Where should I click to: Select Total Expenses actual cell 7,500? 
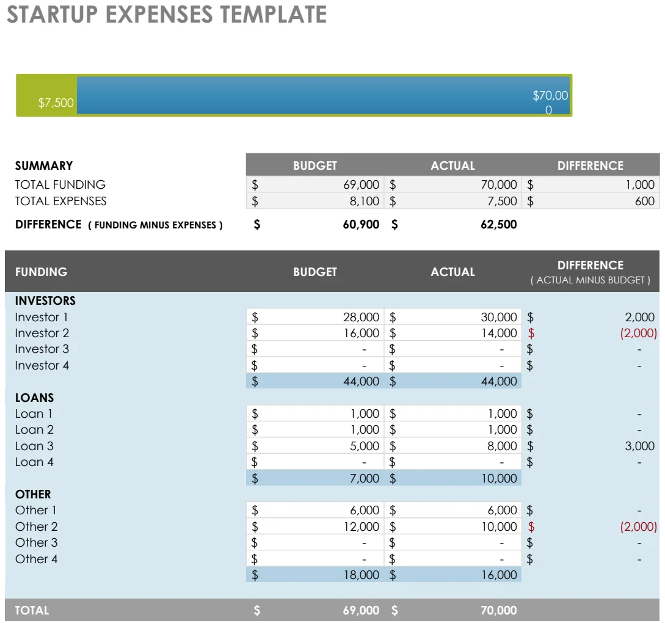pyautogui.click(x=453, y=201)
